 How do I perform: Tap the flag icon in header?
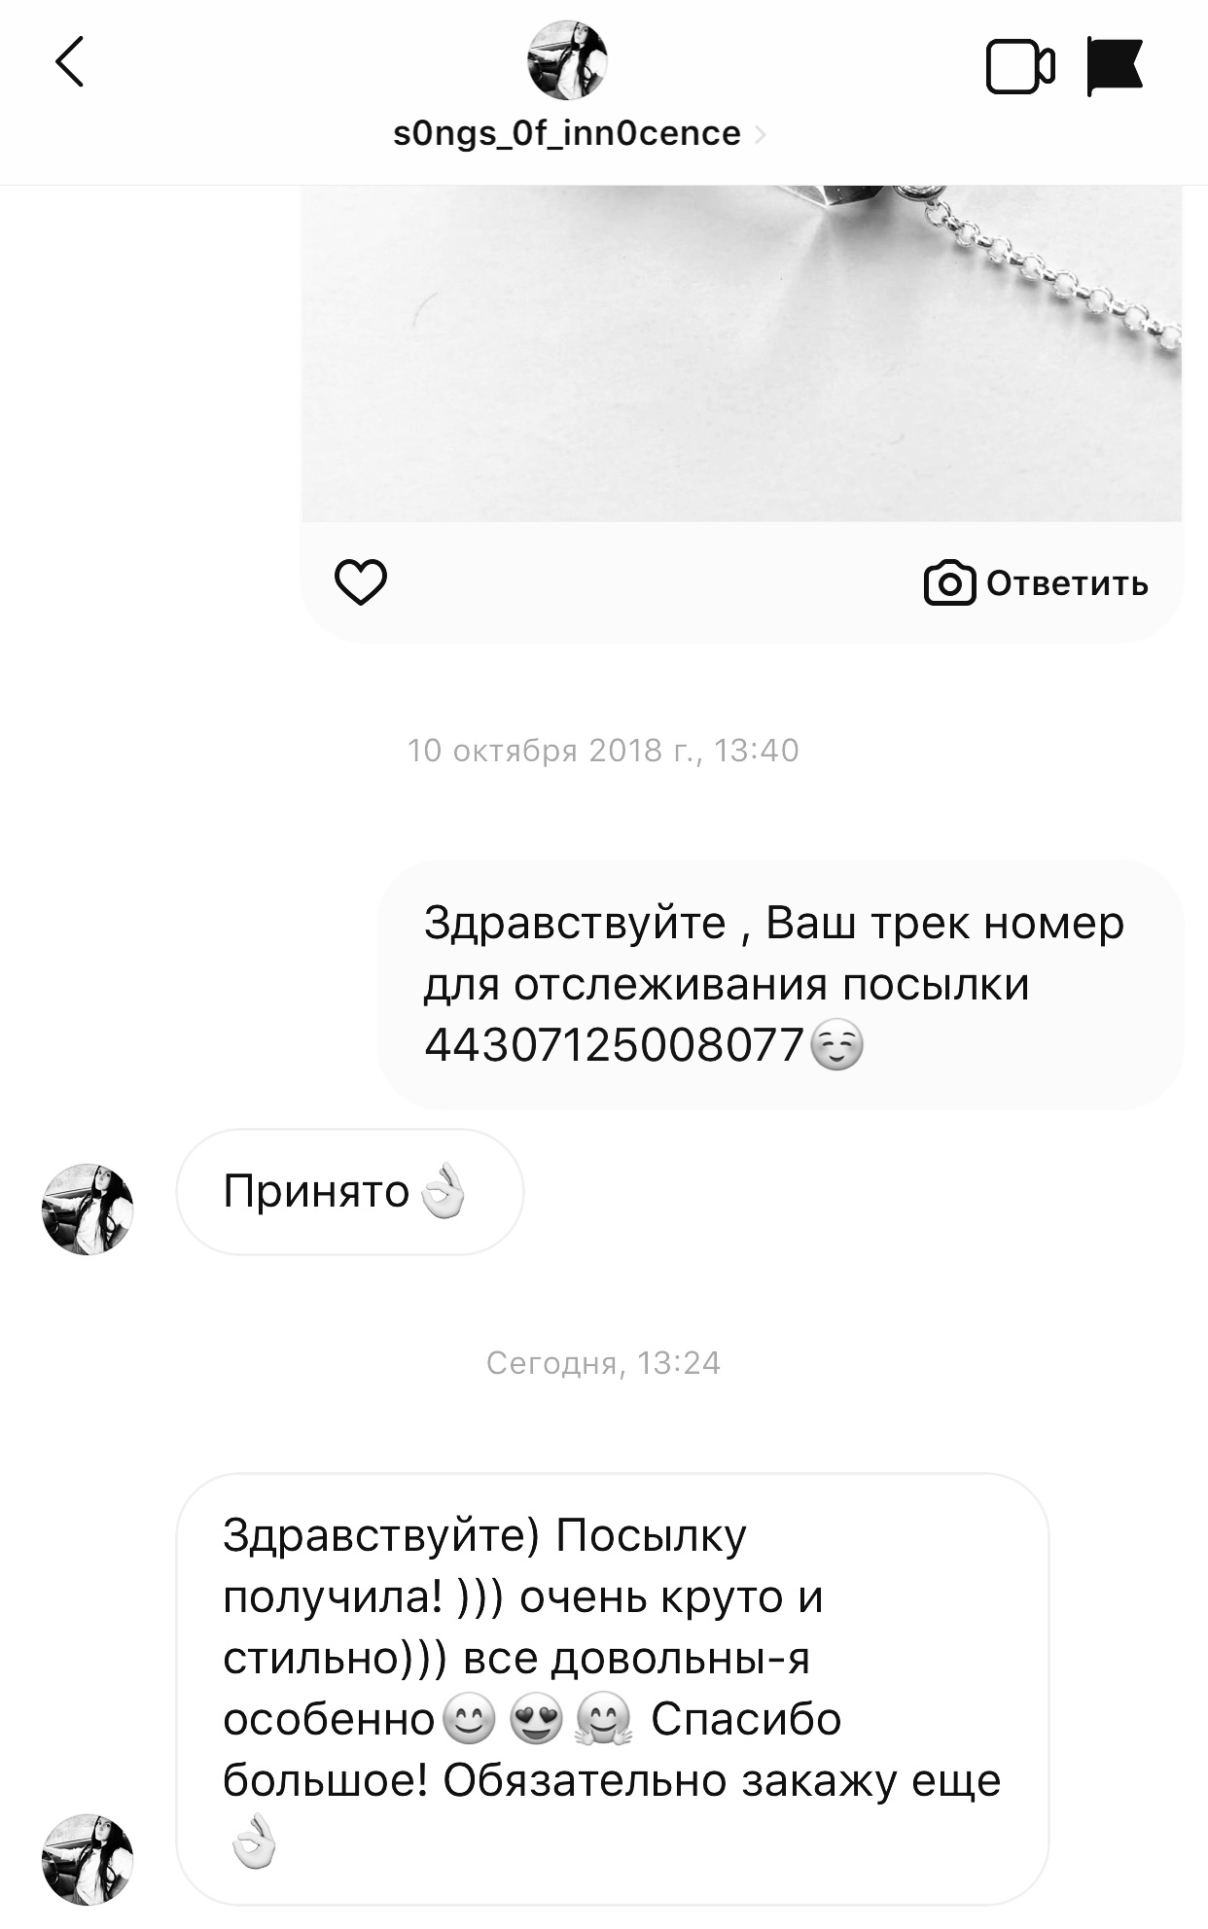pos(1115,66)
